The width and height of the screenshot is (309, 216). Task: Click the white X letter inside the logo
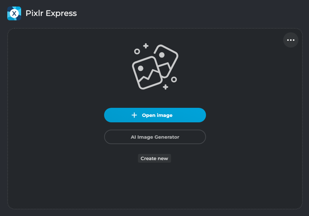tap(14, 14)
